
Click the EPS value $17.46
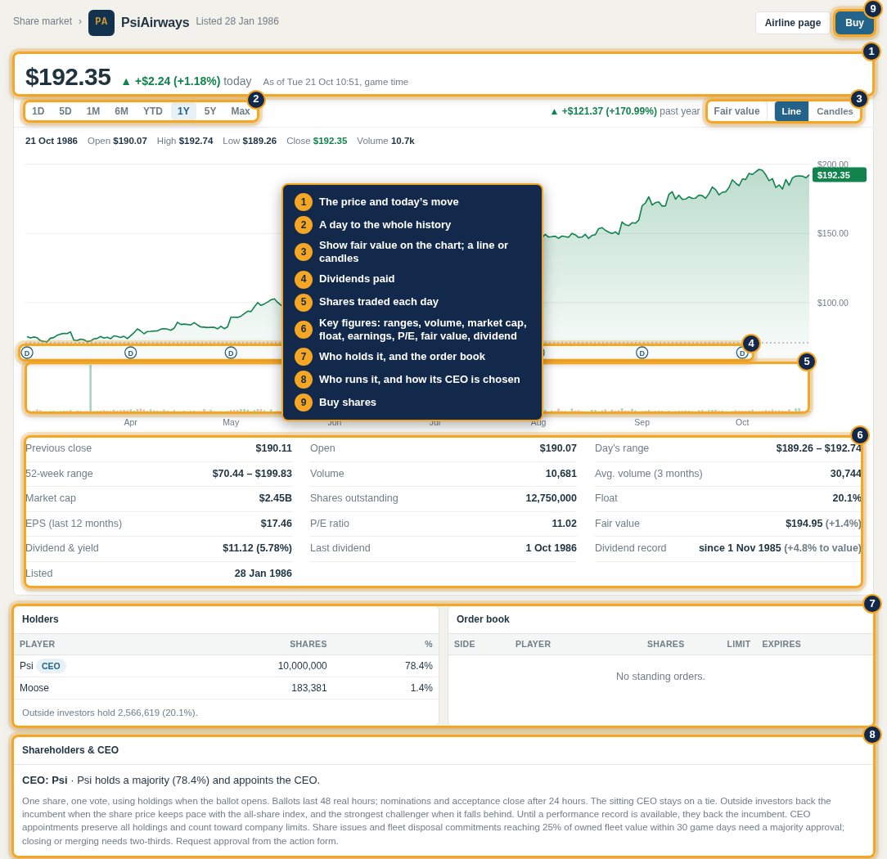point(276,523)
